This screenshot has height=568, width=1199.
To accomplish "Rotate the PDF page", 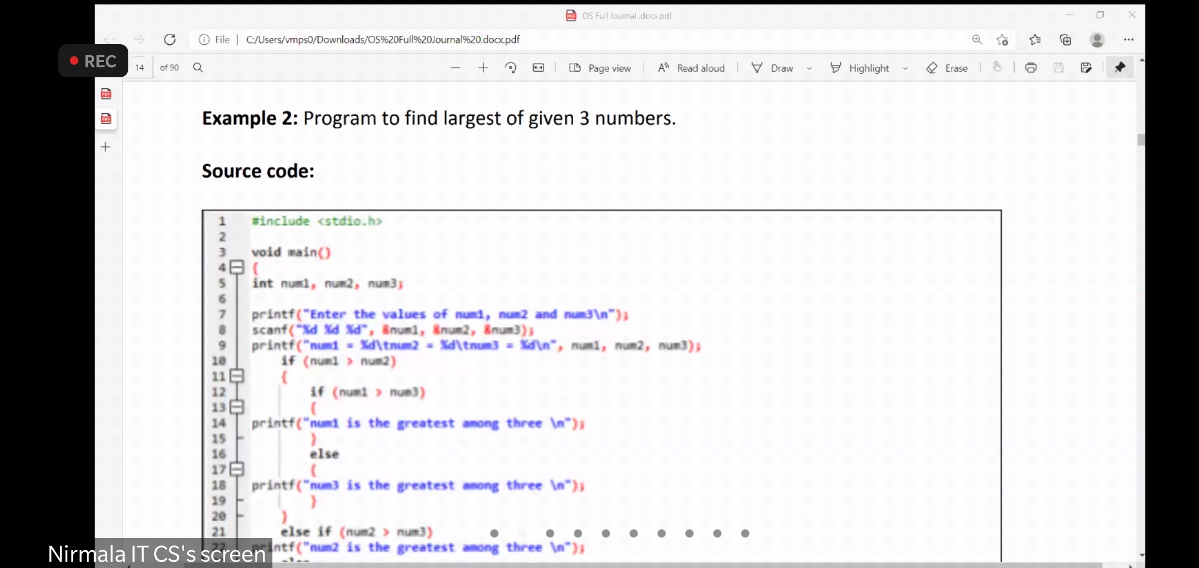I will pyautogui.click(x=511, y=68).
